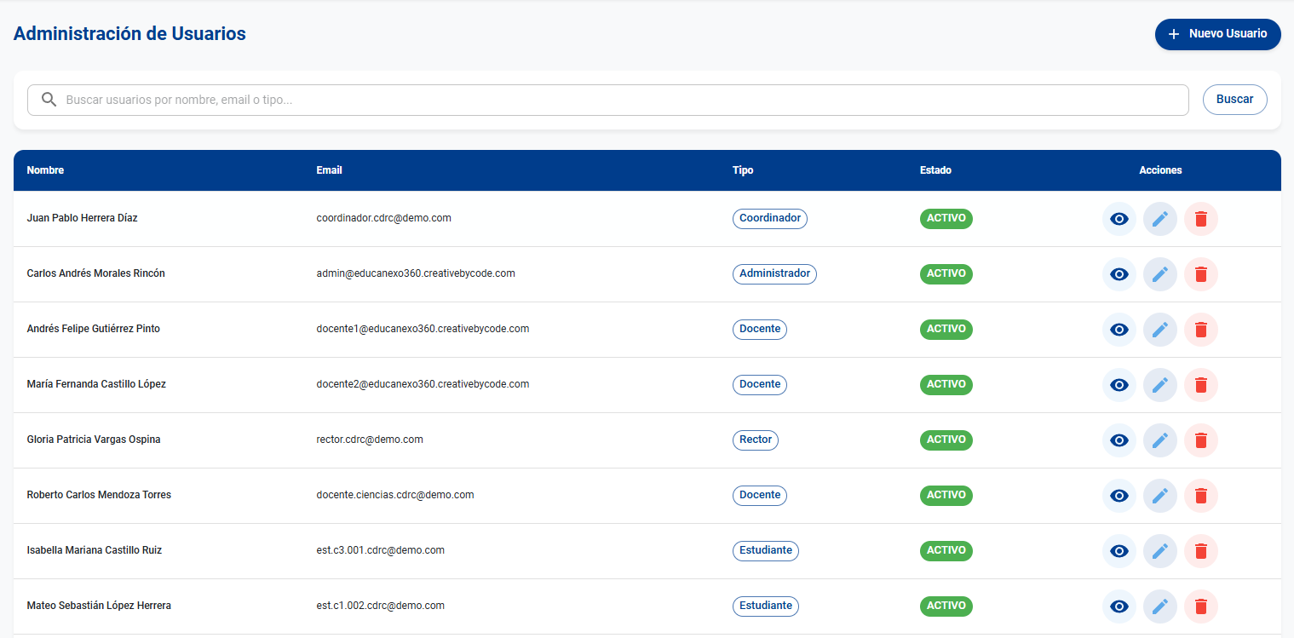Select email docente1@educanexo360.creativebycode.com
The width and height of the screenshot is (1294, 638).
coord(423,329)
